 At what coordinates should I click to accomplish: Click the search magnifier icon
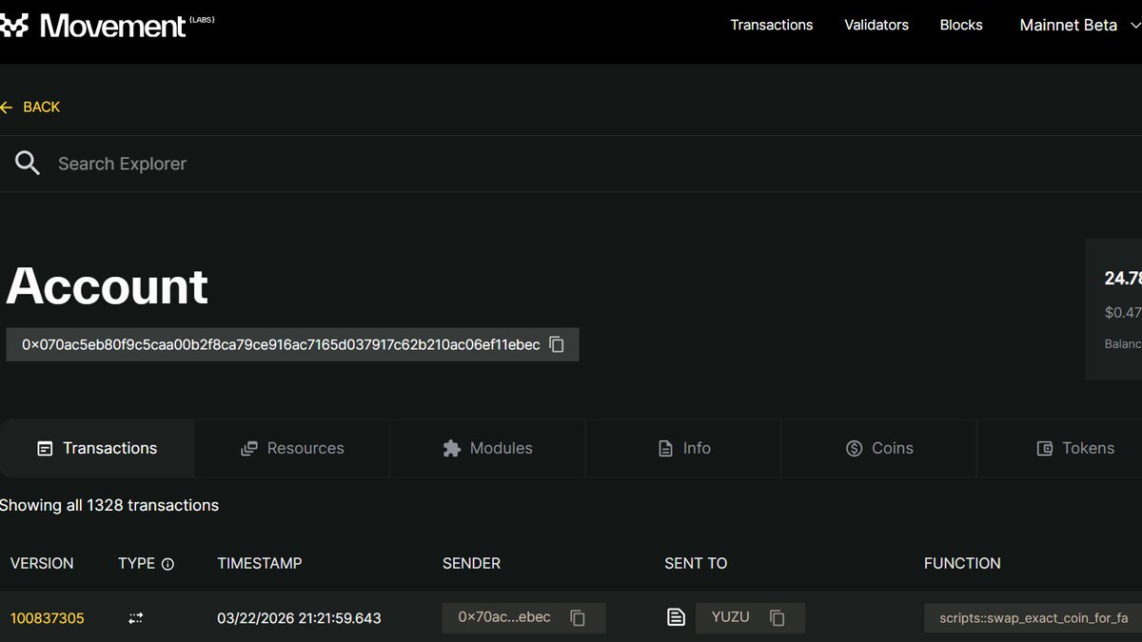[27, 163]
